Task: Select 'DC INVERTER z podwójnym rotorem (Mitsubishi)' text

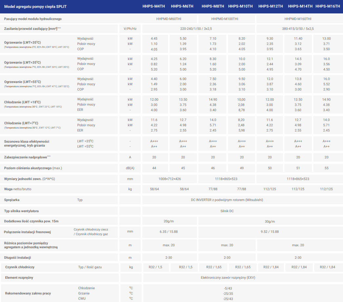Action: pos(227,200)
